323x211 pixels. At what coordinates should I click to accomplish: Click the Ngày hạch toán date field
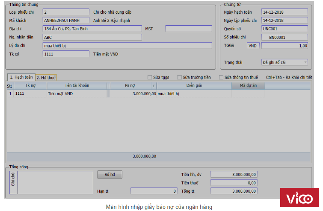click(x=284, y=12)
